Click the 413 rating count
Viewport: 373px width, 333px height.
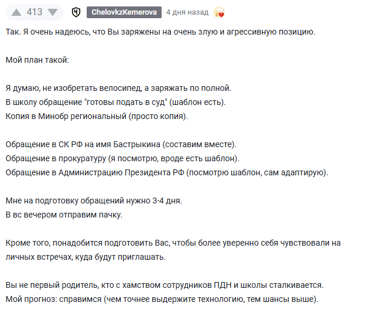pyautogui.click(x=35, y=12)
